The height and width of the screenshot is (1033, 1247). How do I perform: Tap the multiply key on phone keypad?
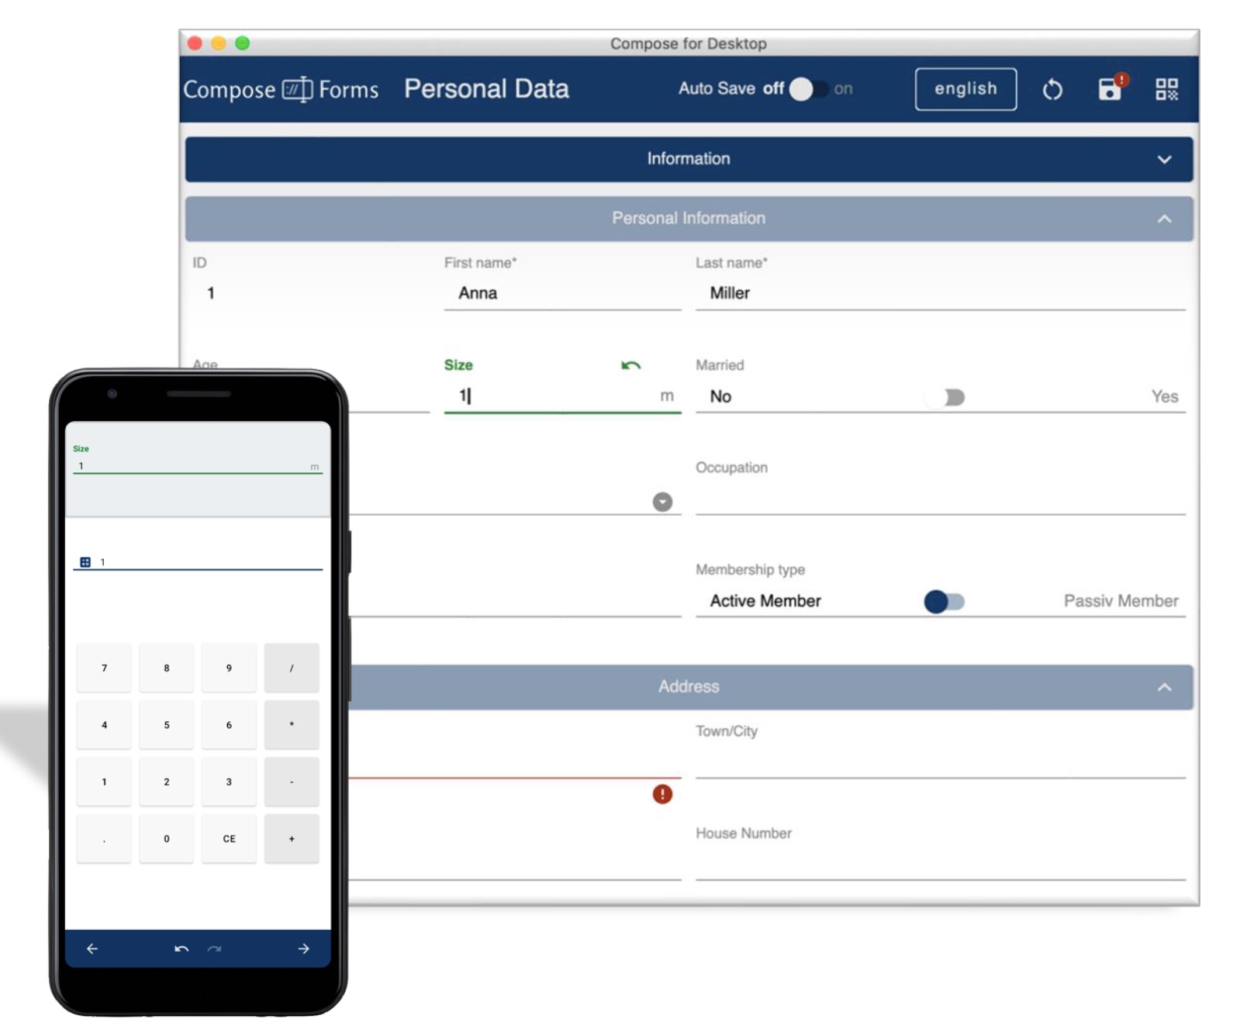(292, 725)
